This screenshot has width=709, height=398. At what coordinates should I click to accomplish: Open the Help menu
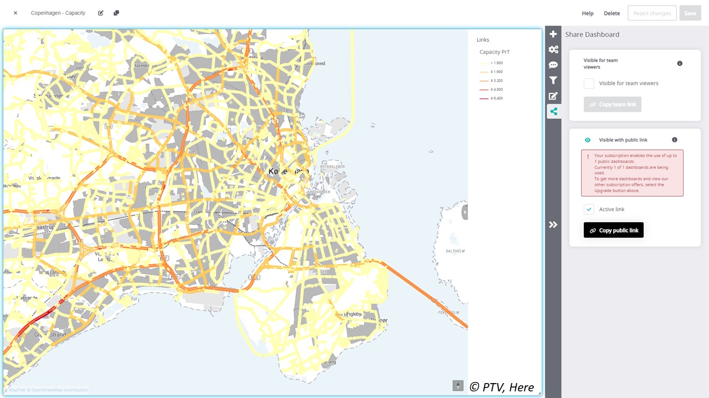coord(587,13)
